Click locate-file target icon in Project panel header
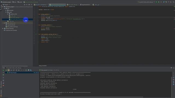Viewport: 175px width, 98px height. [25, 5]
